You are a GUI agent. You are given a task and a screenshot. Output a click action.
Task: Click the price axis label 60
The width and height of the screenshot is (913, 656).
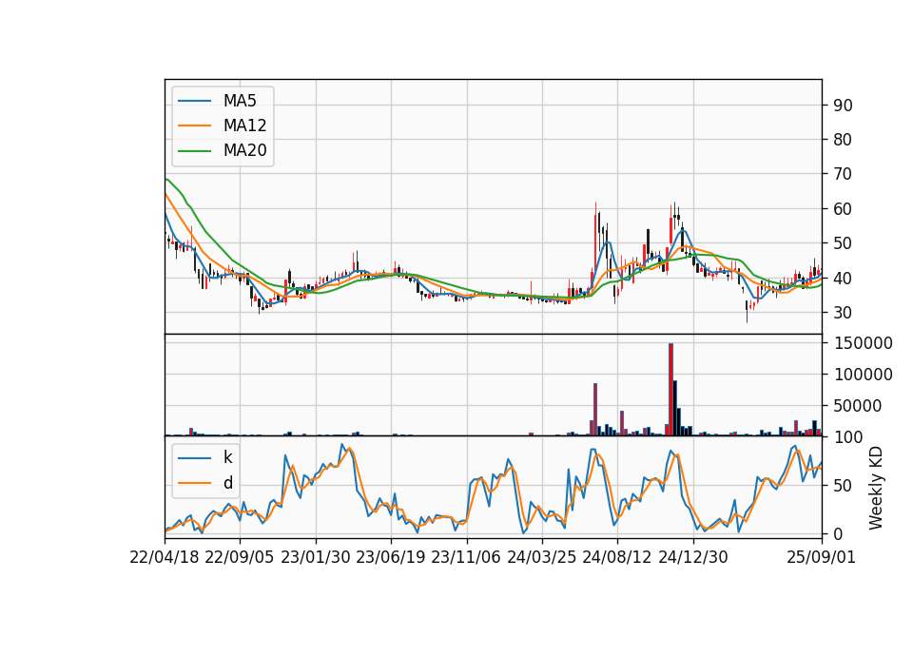844,209
